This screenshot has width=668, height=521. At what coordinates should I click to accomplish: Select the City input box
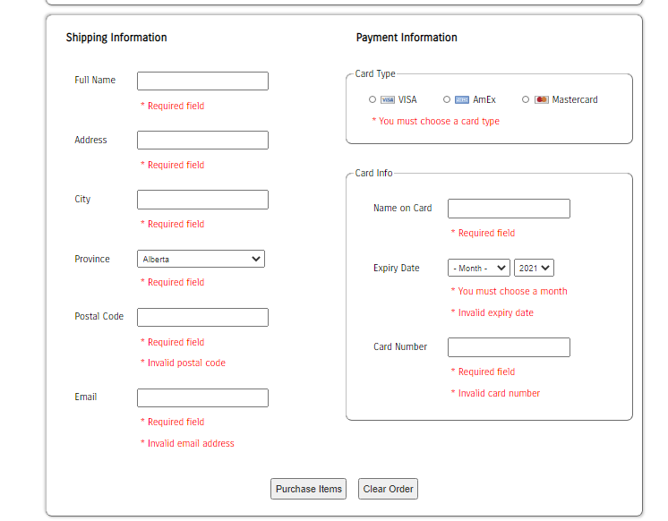pyautogui.click(x=202, y=200)
